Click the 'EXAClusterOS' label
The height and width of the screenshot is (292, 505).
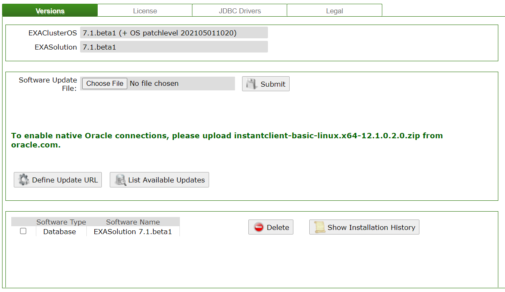53,33
